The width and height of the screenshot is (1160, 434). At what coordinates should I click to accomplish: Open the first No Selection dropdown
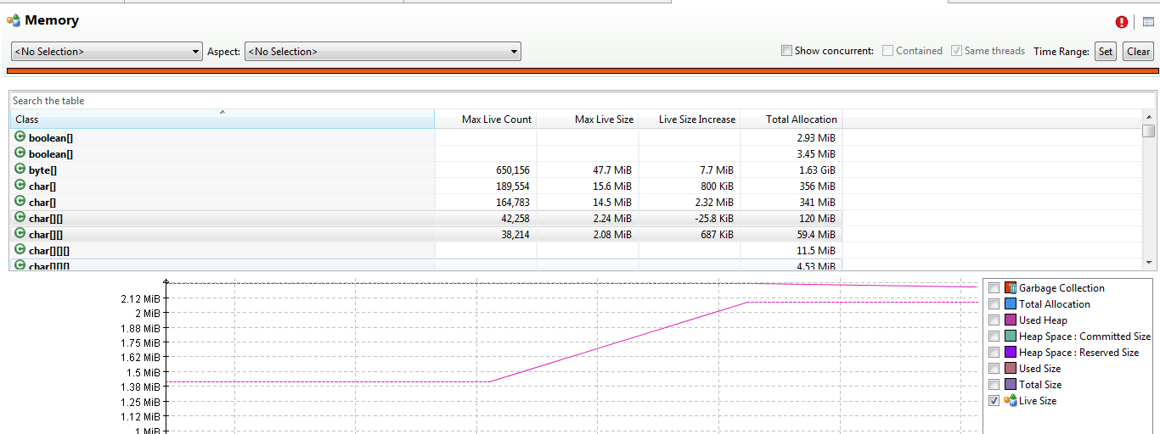106,52
